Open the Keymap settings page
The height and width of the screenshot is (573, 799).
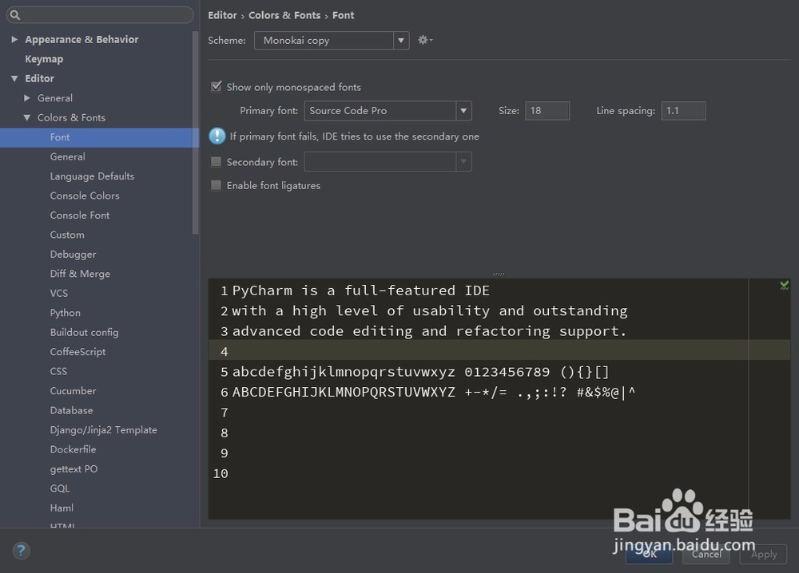pyautogui.click(x=44, y=59)
